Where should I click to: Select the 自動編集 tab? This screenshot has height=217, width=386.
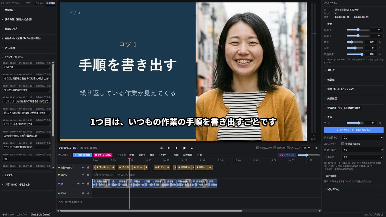[x=50, y=3]
